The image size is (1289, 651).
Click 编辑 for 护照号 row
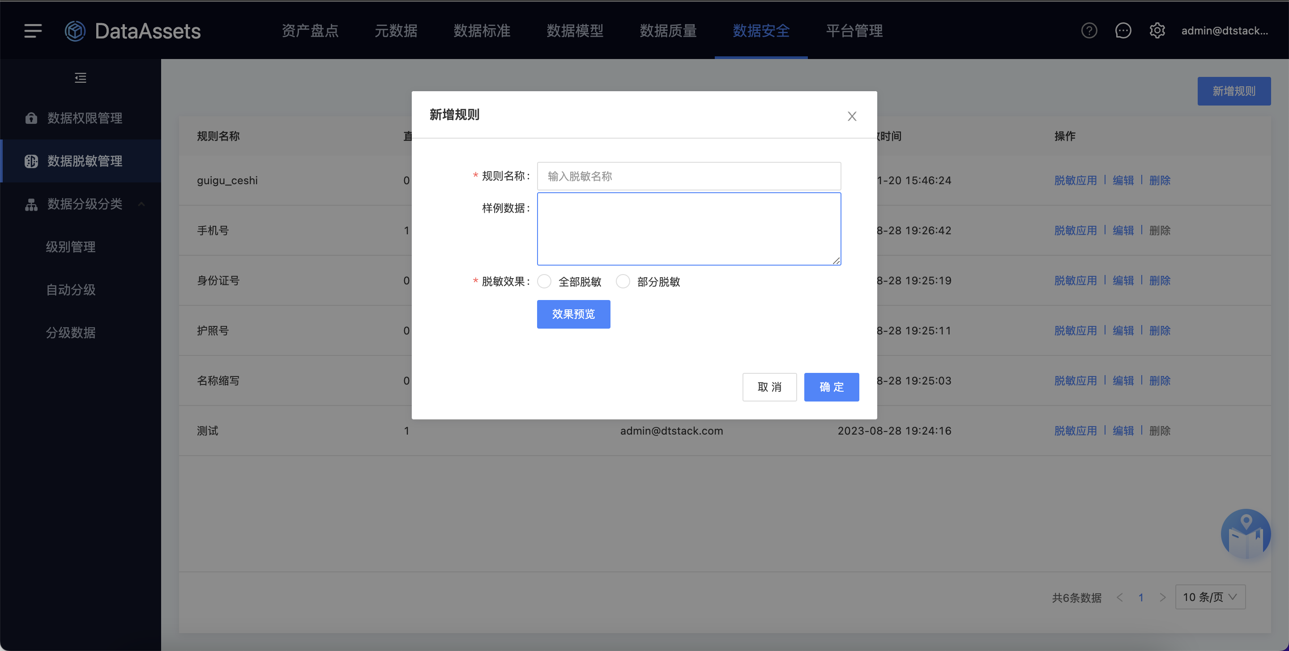point(1123,330)
